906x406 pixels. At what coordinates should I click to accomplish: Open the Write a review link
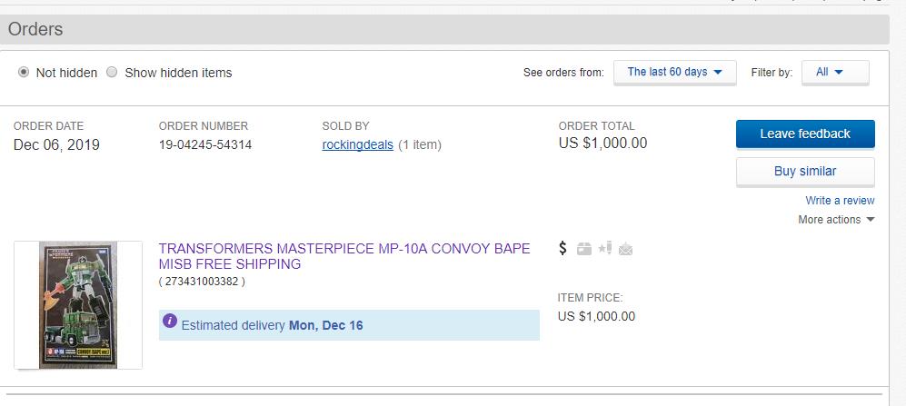coord(840,201)
